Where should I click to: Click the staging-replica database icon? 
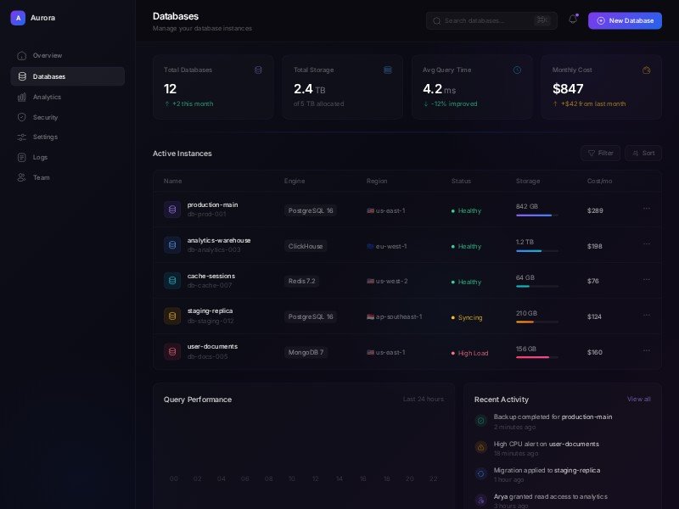172,316
